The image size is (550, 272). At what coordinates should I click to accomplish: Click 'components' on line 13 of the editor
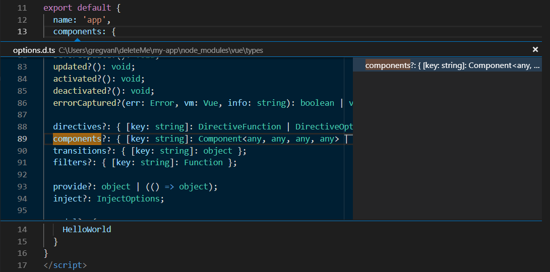pos(77,32)
